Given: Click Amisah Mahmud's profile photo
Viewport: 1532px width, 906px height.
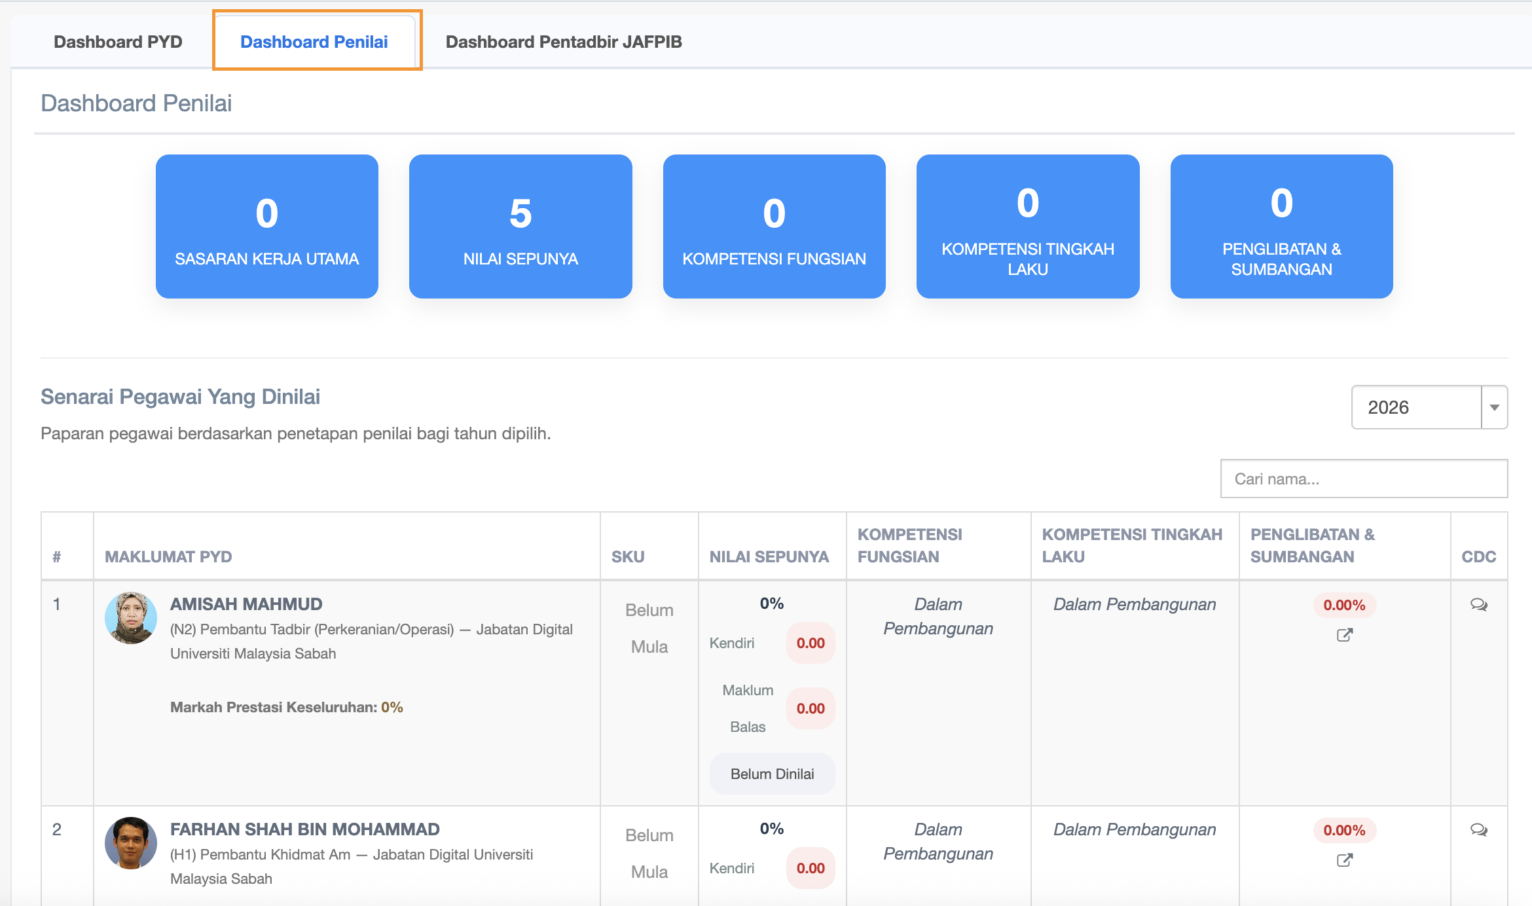Looking at the screenshot, I should [131, 618].
